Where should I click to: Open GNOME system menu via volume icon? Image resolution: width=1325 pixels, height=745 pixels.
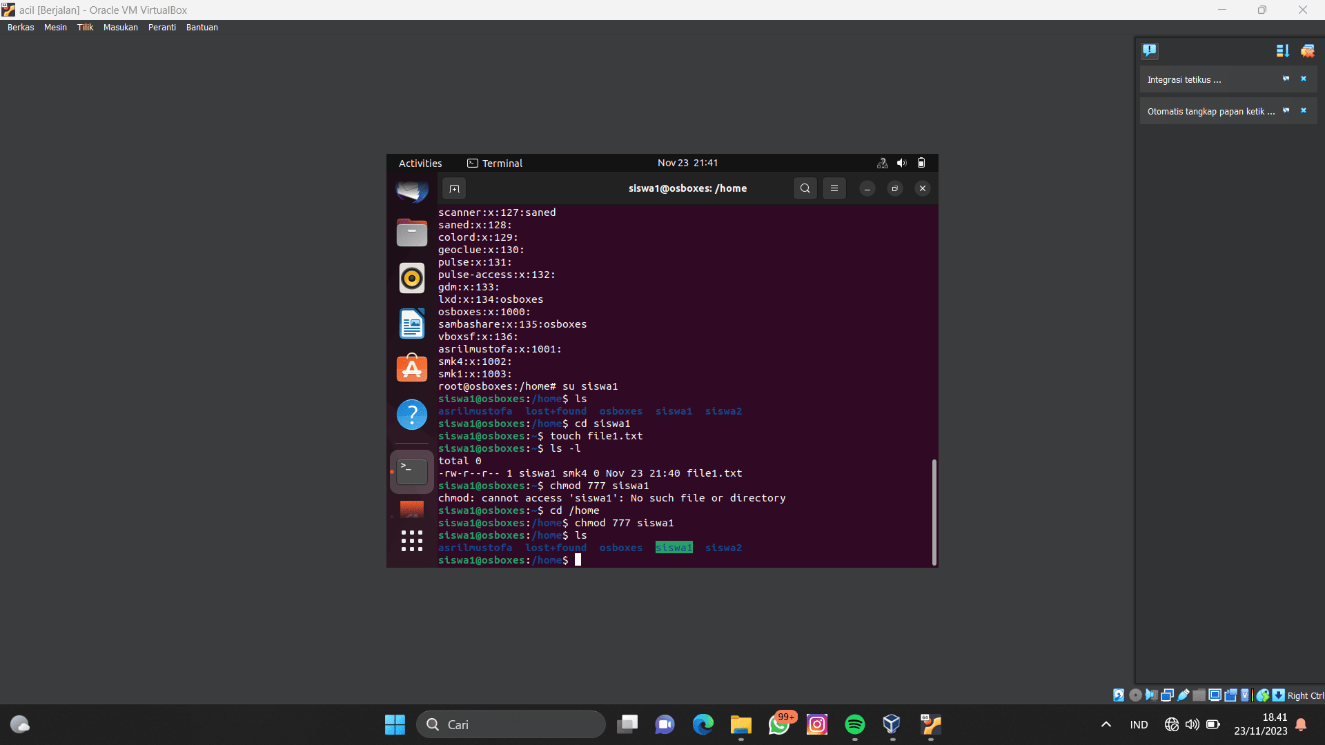(x=901, y=163)
